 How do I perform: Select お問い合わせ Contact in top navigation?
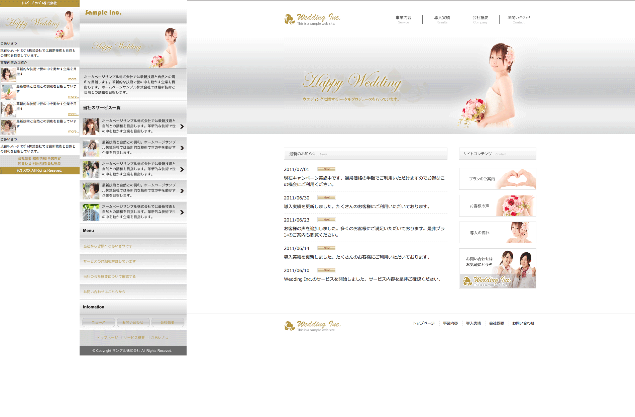(x=519, y=19)
